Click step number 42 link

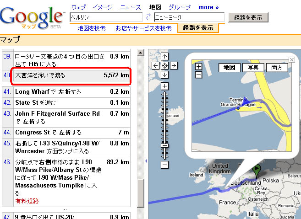click(x=7, y=102)
